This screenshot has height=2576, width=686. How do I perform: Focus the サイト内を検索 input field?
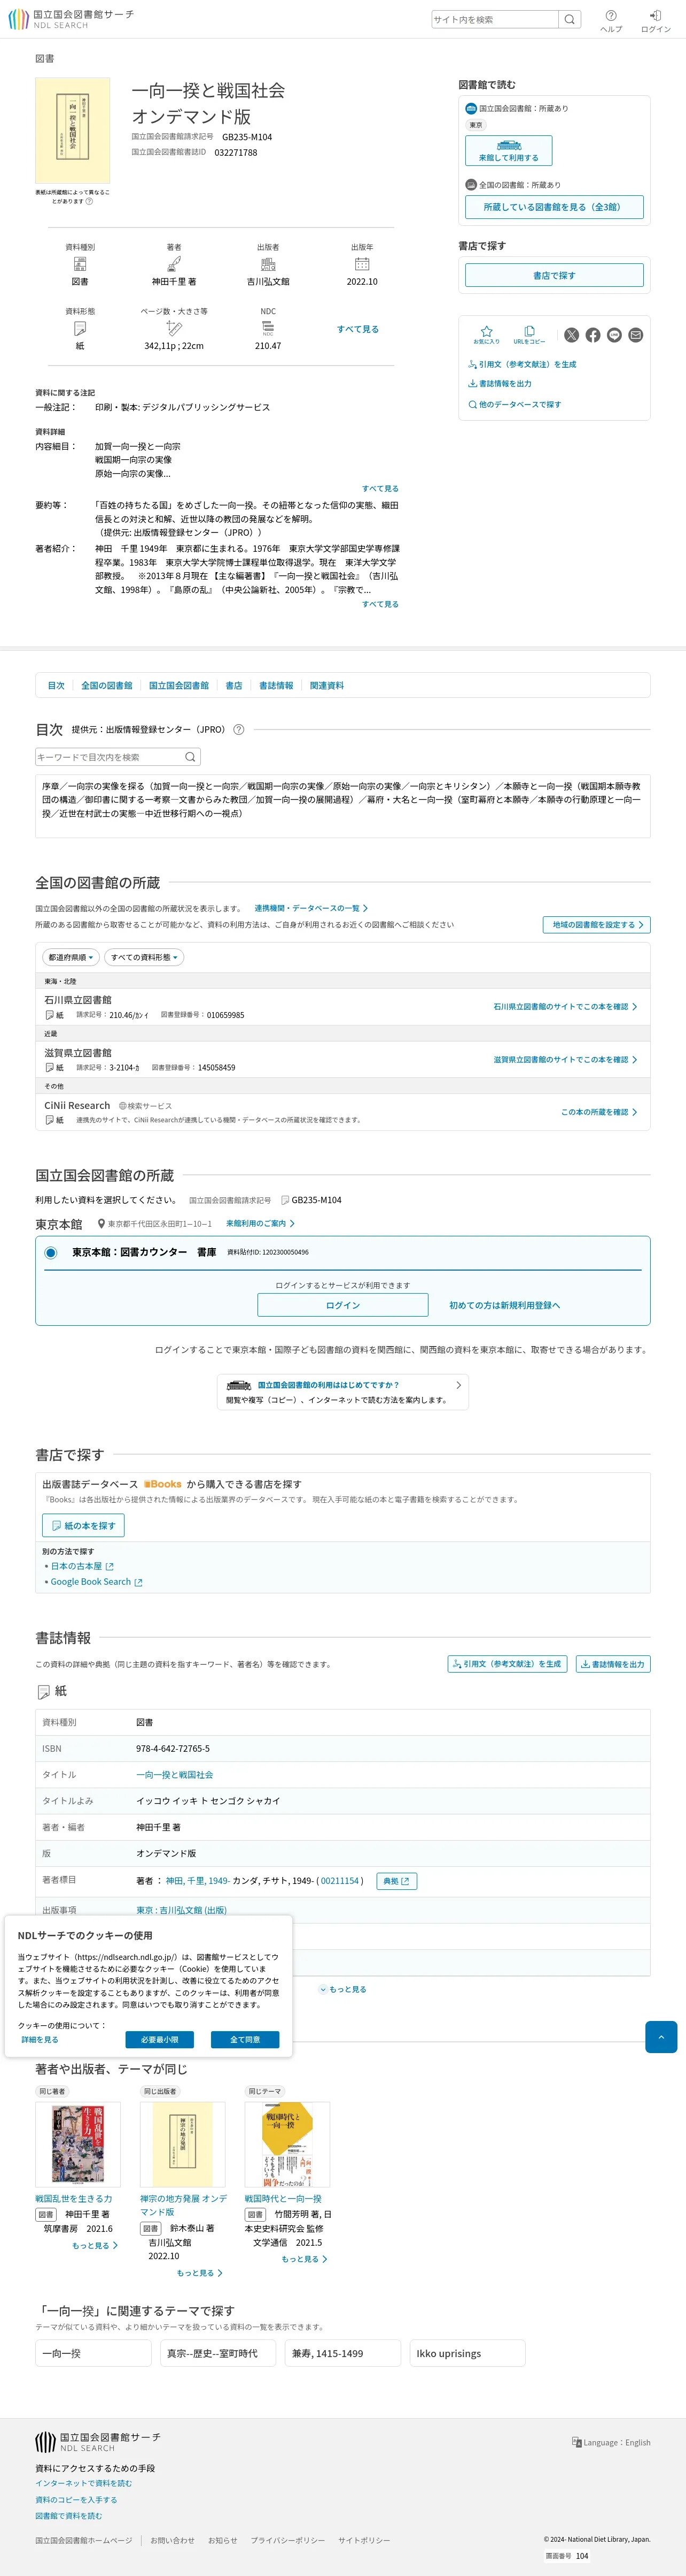click(x=494, y=19)
